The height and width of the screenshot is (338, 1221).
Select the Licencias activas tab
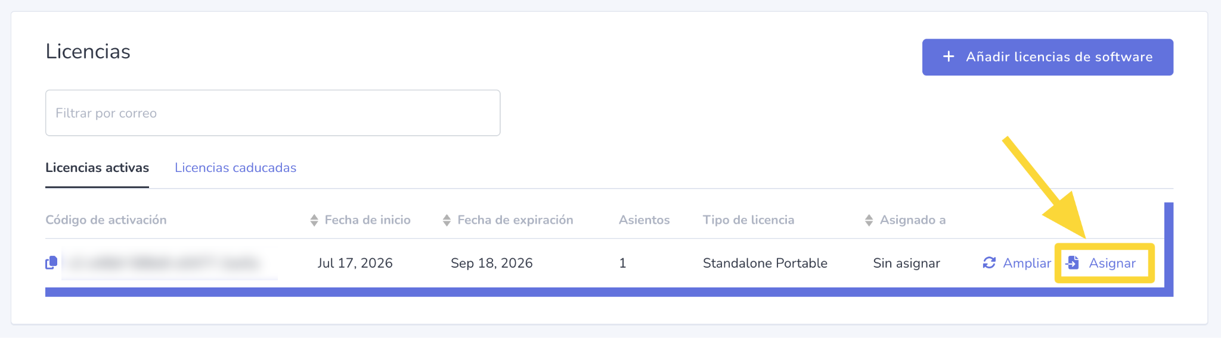tap(97, 168)
